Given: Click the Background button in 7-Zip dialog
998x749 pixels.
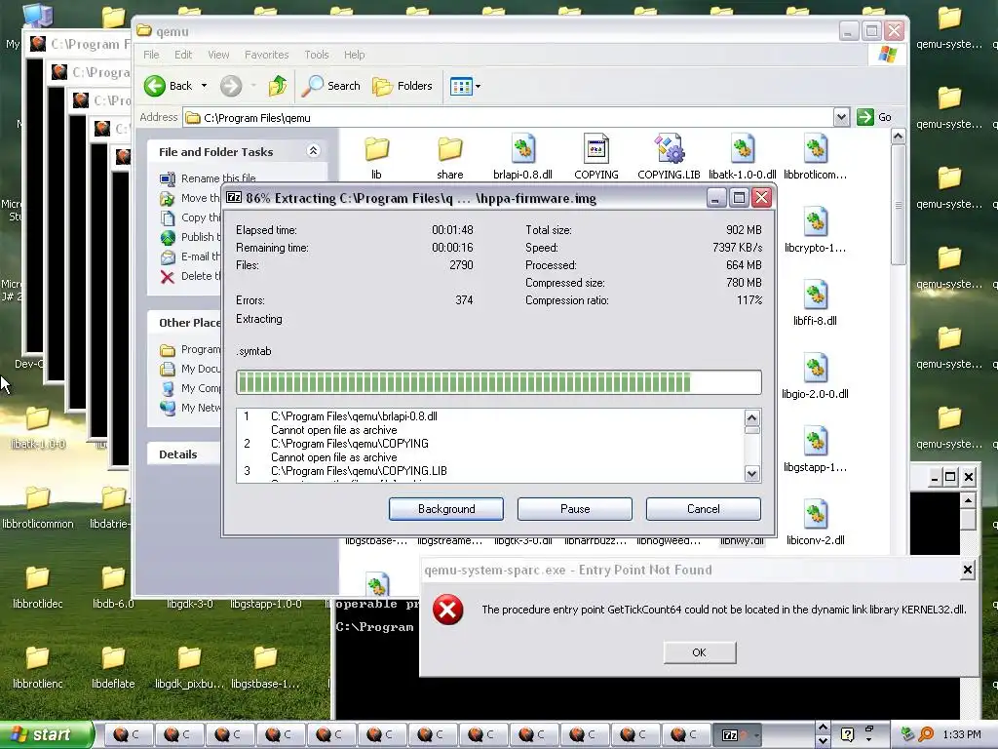Looking at the screenshot, I should pos(446,509).
